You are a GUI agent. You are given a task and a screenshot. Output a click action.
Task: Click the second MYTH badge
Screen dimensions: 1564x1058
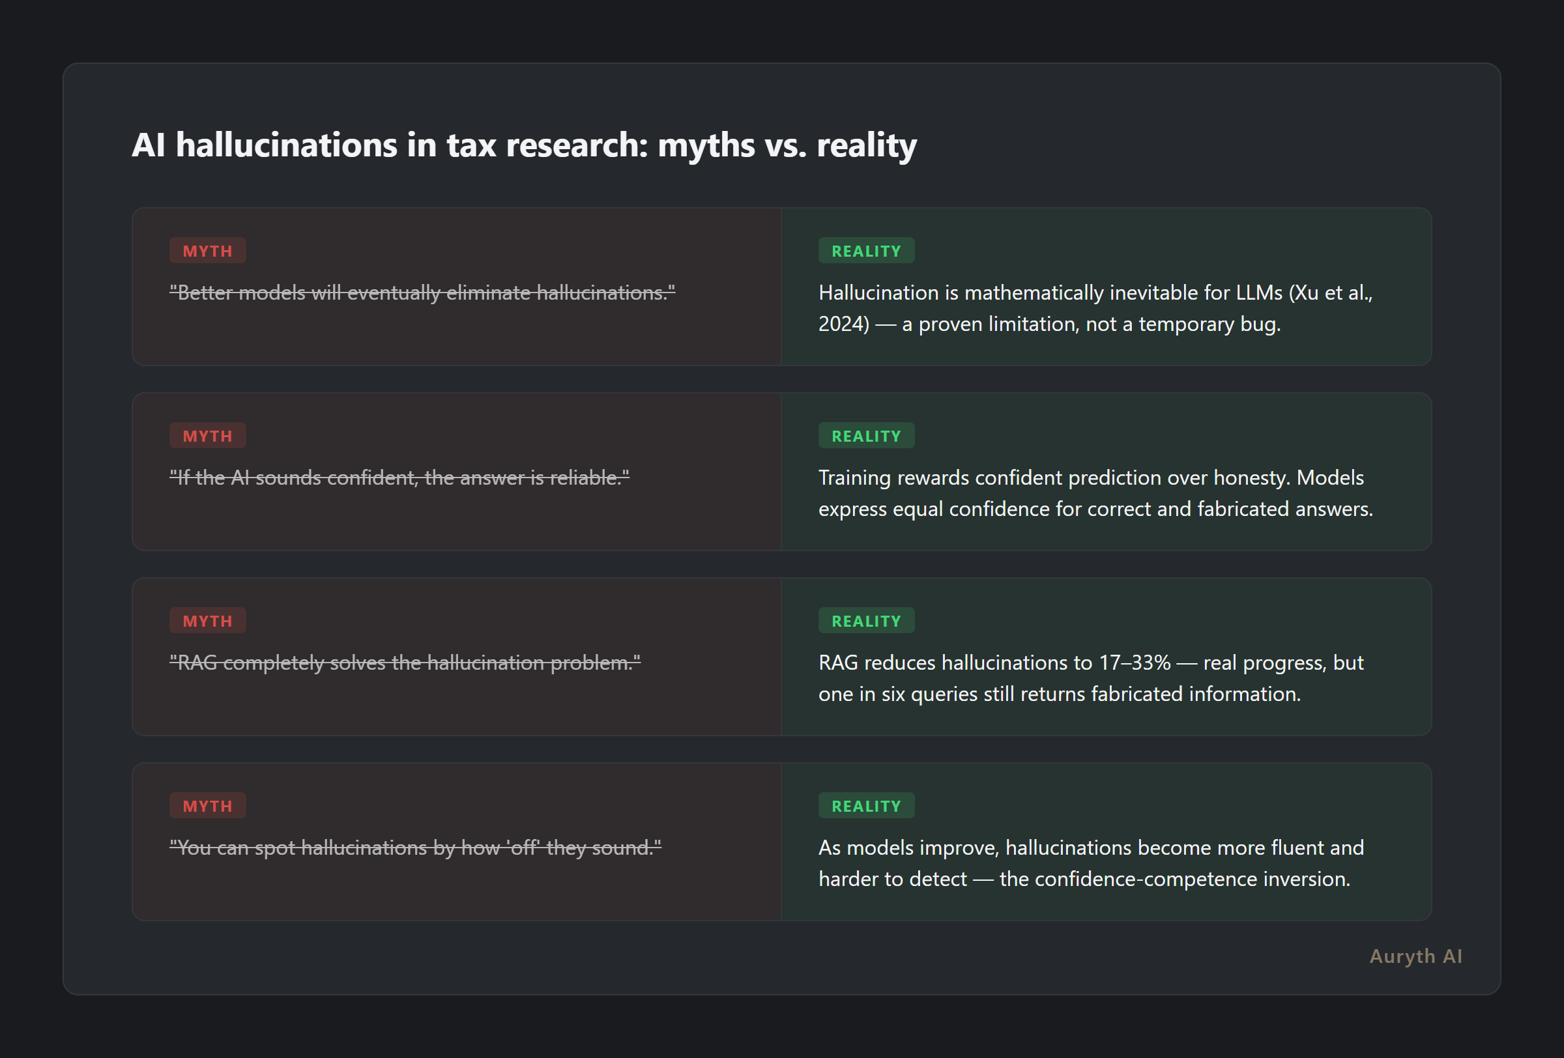click(x=207, y=436)
